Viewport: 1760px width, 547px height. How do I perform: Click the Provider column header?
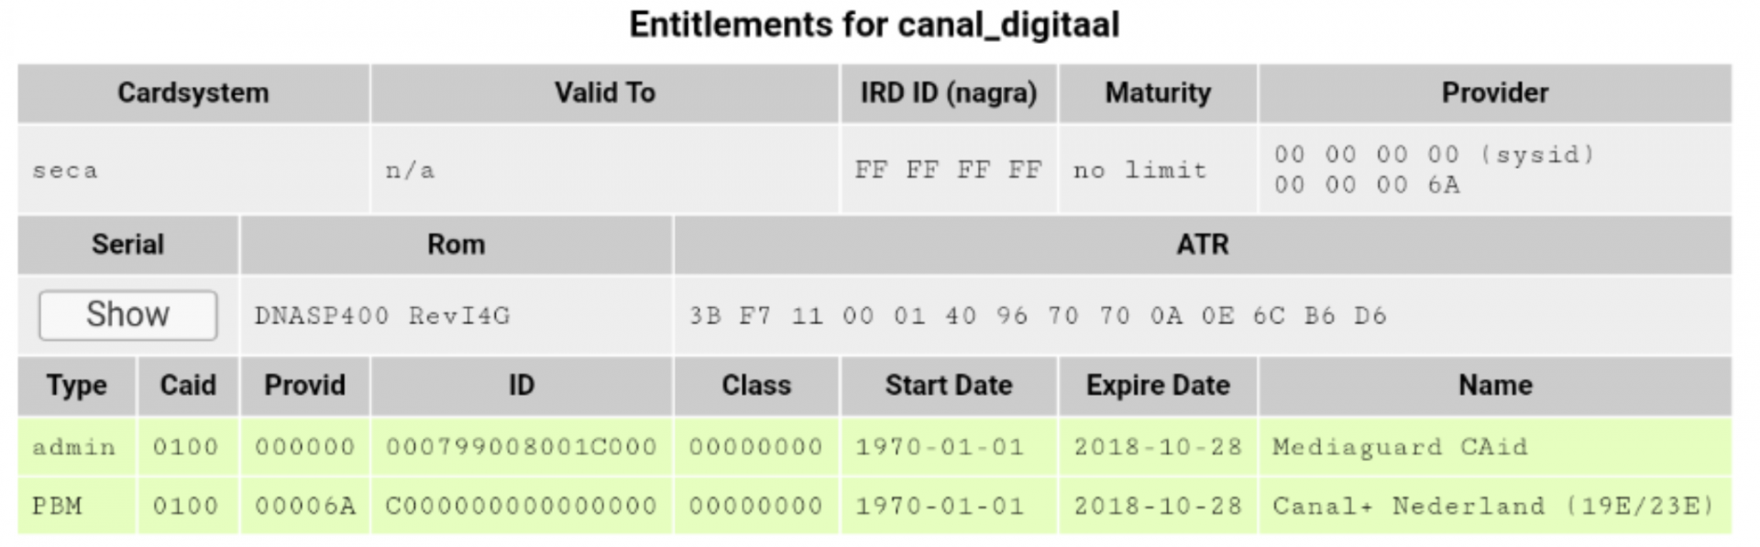click(x=1494, y=93)
